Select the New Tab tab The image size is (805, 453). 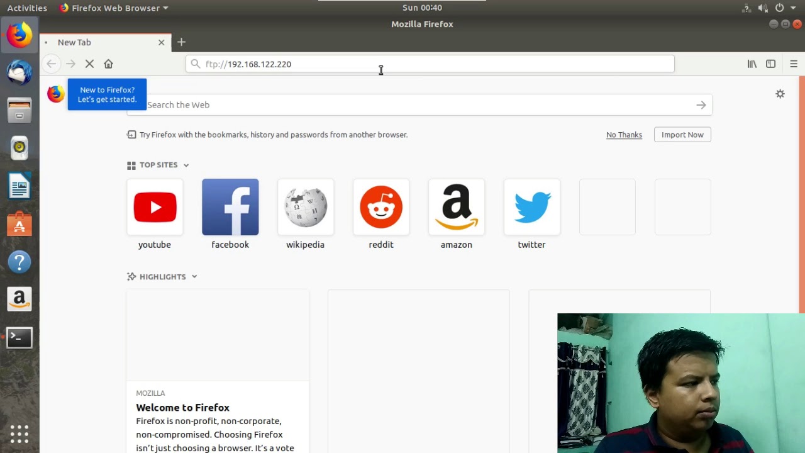click(x=105, y=42)
